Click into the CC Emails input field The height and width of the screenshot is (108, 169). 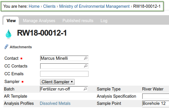pos(64,74)
